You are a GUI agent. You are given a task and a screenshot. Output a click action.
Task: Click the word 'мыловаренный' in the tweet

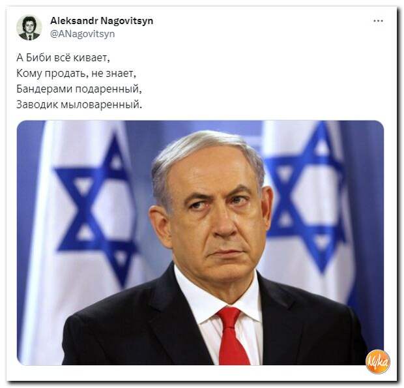click(101, 105)
